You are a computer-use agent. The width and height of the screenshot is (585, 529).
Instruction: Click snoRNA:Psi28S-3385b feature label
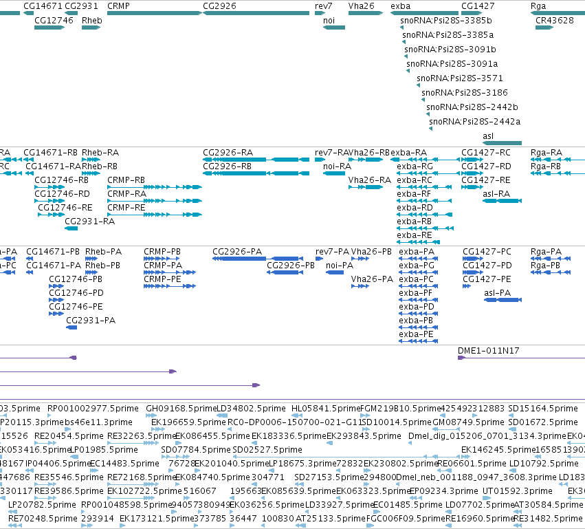[446, 20]
